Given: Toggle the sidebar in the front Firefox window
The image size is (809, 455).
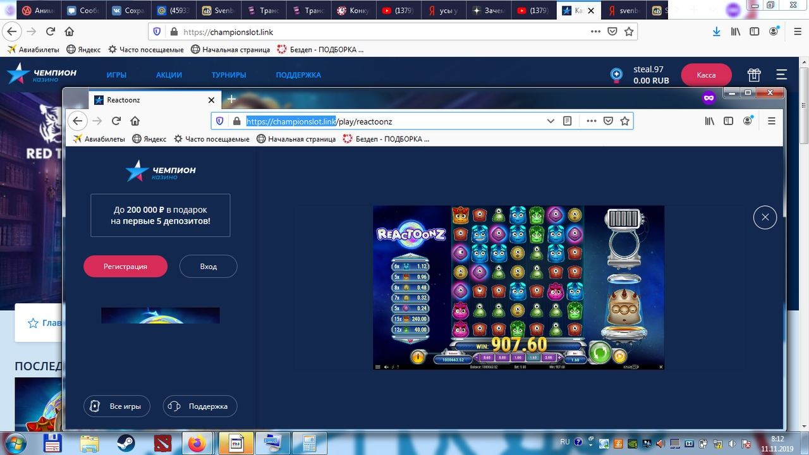Looking at the screenshot, I should point(729,121).
